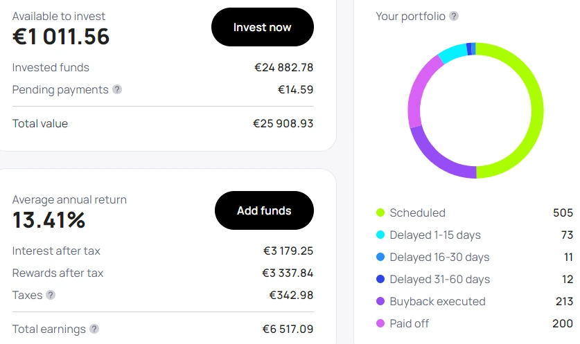
Task: Click the cyan Delayed 1-15 days dot
Action: (380, 235)
